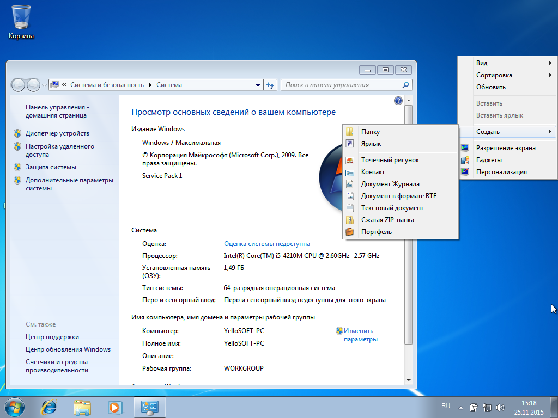This screenshot has width=558, height=418.
Task: Open the Защита системы link
Action: (51, 167)
